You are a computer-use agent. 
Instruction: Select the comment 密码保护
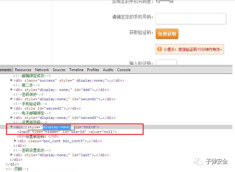[x=28, y=94]
